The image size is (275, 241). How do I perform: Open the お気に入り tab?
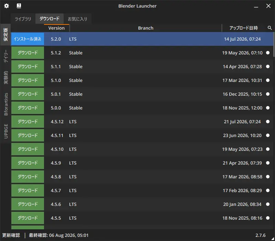(78, 19)
